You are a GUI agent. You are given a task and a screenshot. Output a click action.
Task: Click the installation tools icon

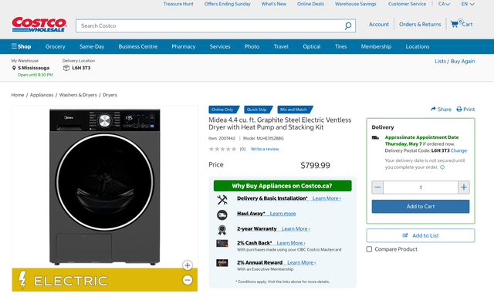pos(222,199)
